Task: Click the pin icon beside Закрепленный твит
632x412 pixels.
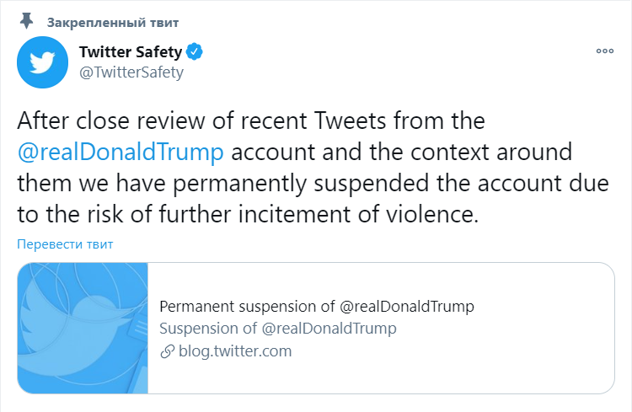Action: pos(27,19)
